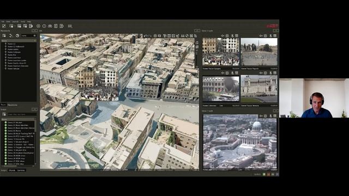Viewport: 349px width, 196px height.
Task: Open the Piazza Venezia monument camera thumbnail
Action: point(259,89)
